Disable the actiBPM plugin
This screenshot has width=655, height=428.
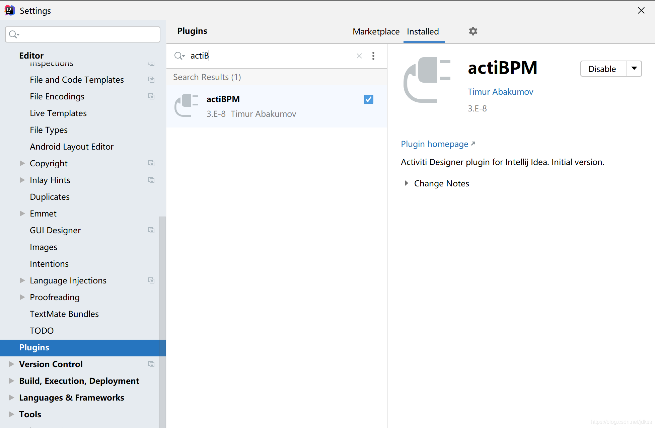[x=603, y=69]
